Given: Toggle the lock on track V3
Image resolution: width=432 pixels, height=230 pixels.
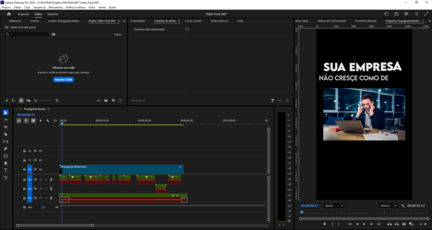Looking at the screenshot, I should (x=24, y=151).
